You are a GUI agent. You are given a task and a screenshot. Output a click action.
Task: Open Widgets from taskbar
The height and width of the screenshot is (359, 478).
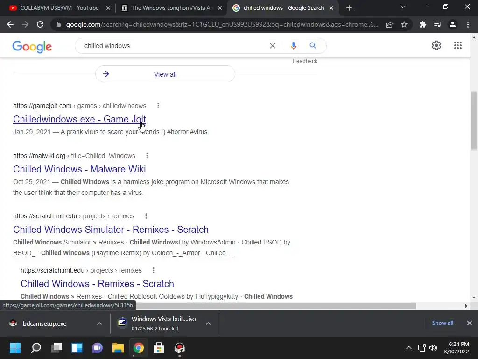(77, 348)
